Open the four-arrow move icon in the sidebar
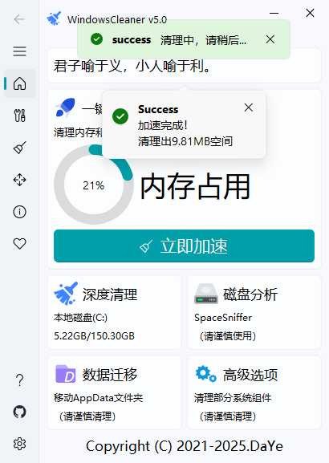 click(19, 180)
